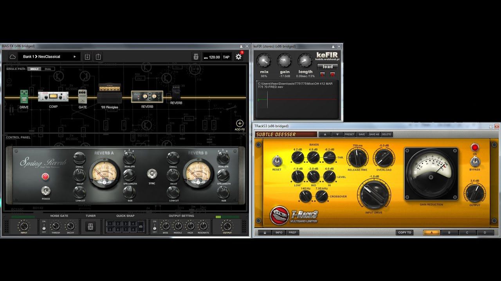Select the green DRIVE pedal
The width and height of the screenshot is (501, 281).
(x=24, y=96)
